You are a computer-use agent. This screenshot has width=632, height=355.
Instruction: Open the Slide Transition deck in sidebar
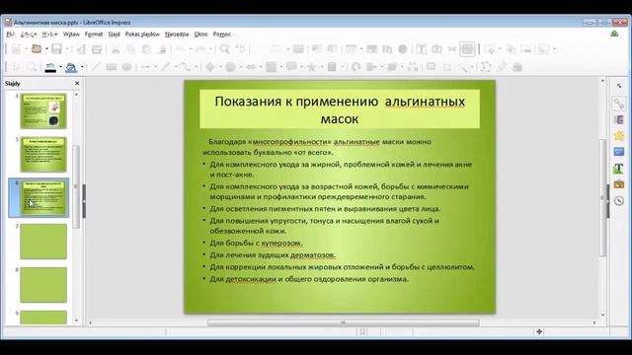[619, 119]
